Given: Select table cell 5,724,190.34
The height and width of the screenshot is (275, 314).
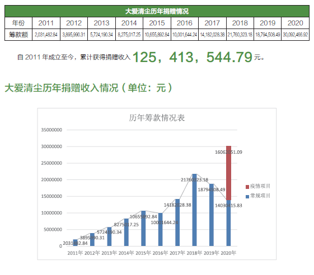Looking at the screenshot, I should pyautogui.click(x=101, y=35).
